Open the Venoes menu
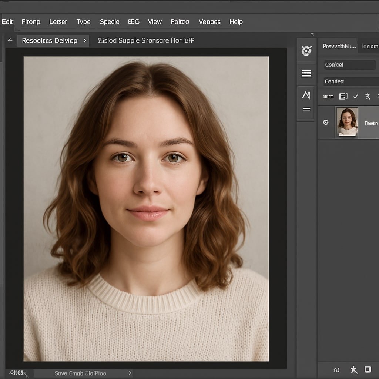 [209, 22]
